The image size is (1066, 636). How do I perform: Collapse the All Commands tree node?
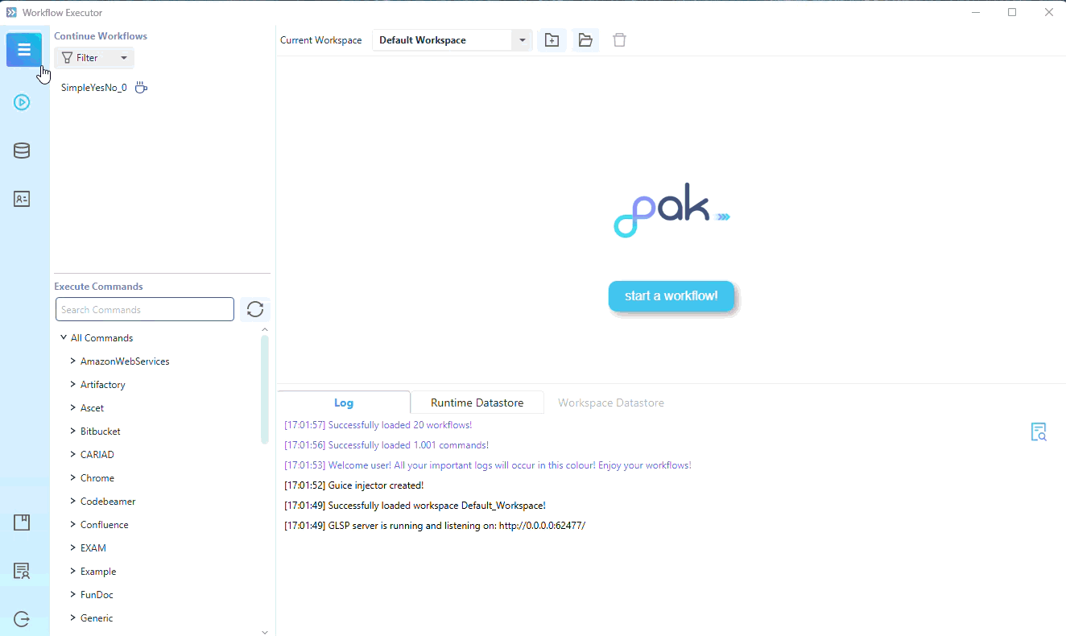[x=64, y=338]
